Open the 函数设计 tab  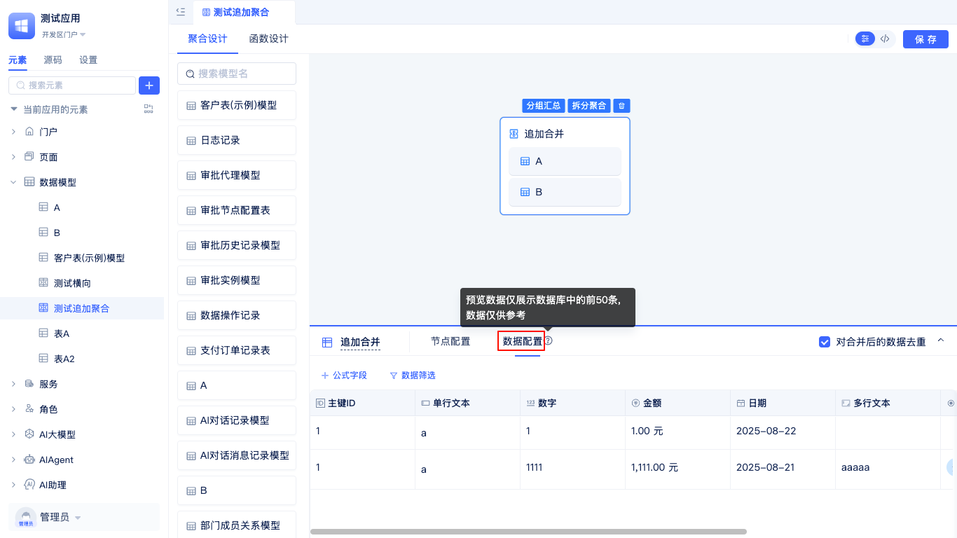(269, 39)
